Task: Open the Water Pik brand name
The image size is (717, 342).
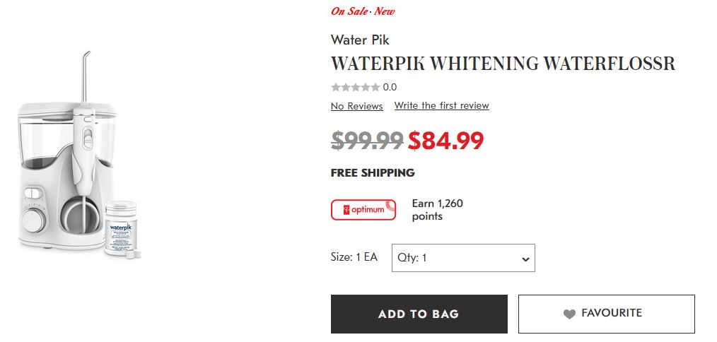Action: [x=360, y=40]
